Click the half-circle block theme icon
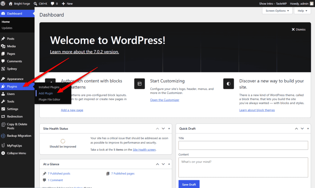 (x=229, y=84)
